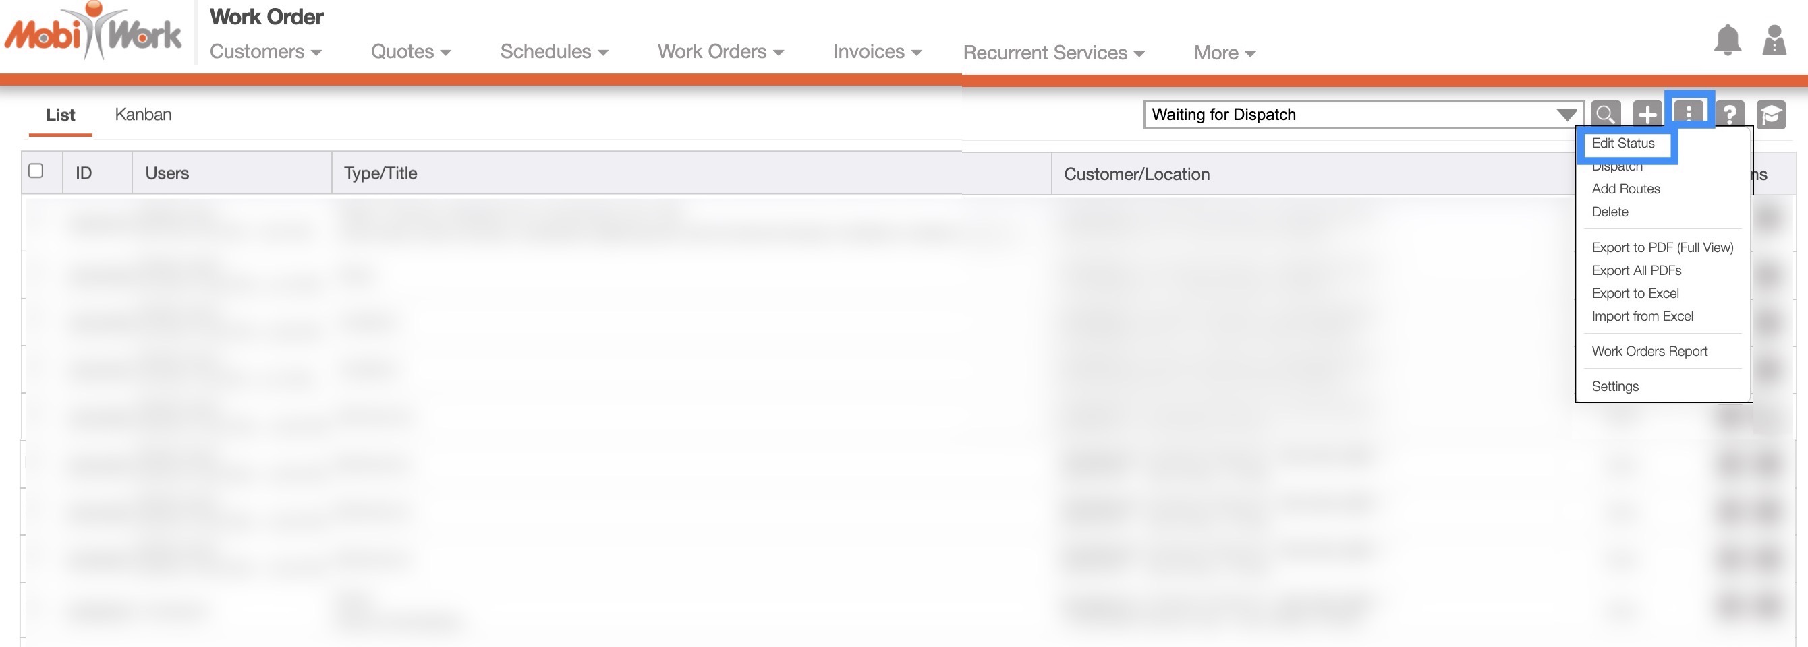Choose Edit Status from the menu
This screenshot has height=647, width=1808.
(x=1622, y=143)
